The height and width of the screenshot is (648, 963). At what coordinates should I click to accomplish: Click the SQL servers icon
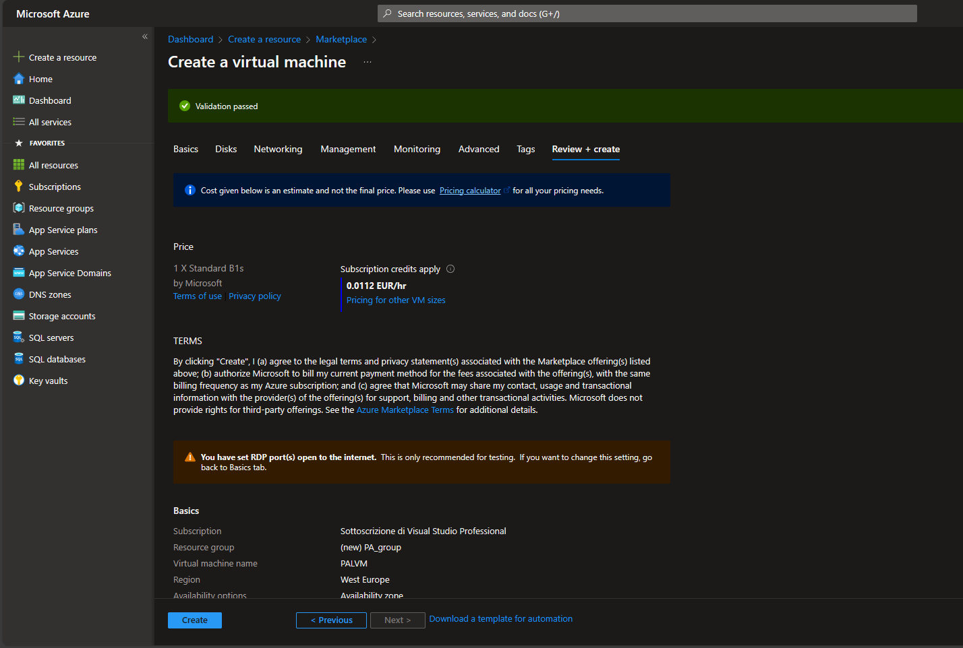(19, 337)
